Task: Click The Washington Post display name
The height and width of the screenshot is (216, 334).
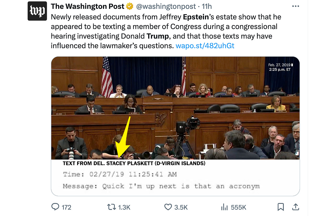Action: [87, 6]
